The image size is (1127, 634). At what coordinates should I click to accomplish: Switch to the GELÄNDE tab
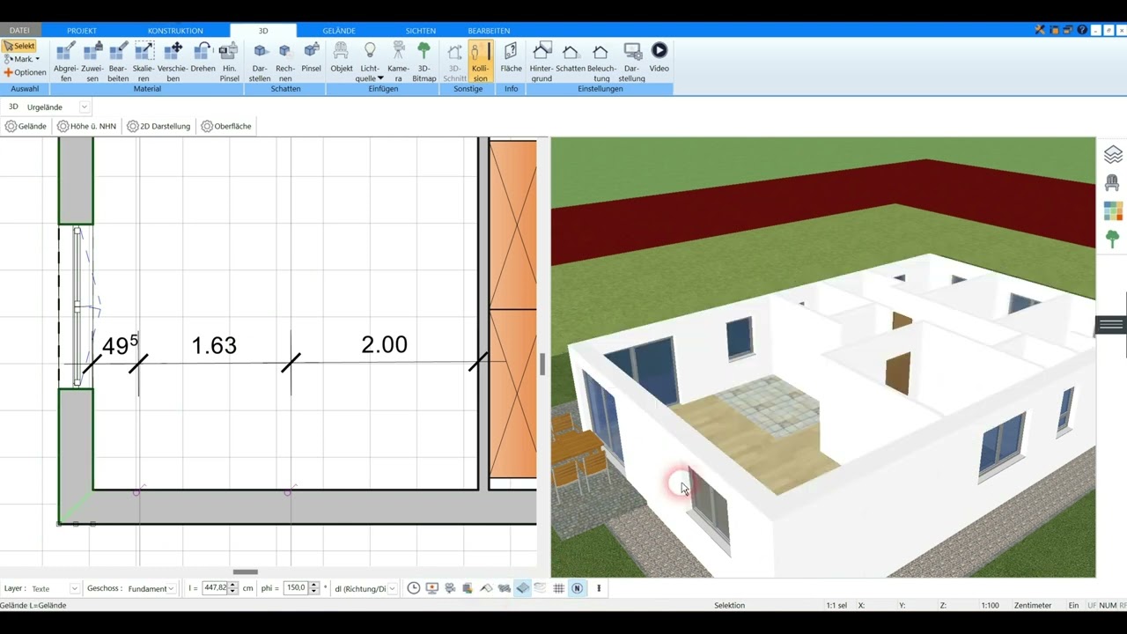point(339,31)
